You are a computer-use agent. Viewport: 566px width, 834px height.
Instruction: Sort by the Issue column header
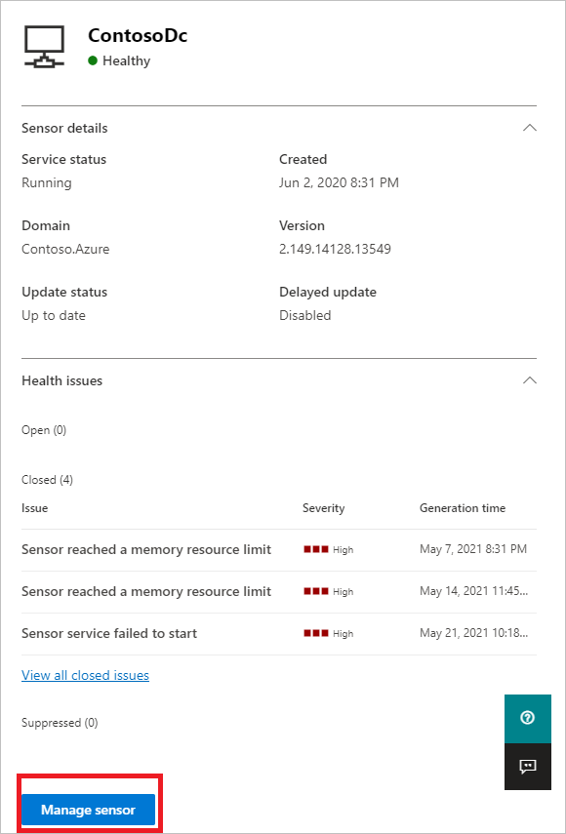34,508
